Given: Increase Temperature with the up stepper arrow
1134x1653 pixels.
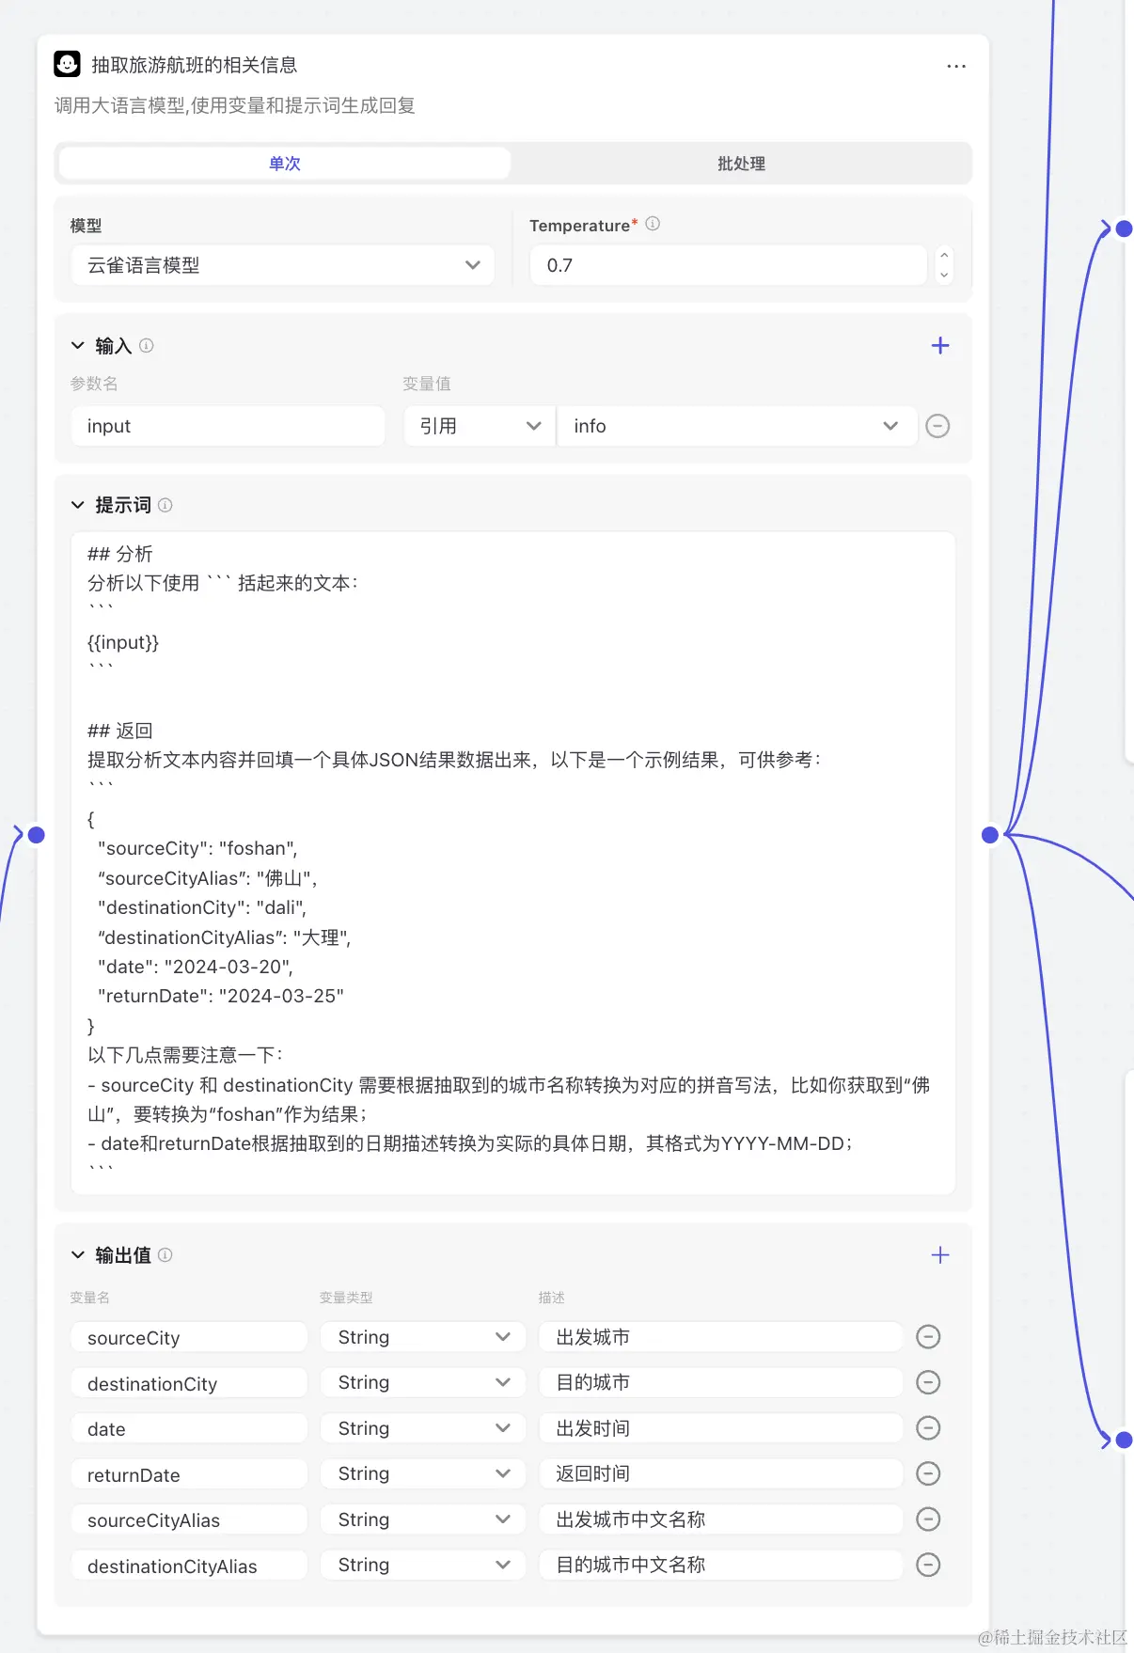Looking at the screenshot, I should click(x=944, y=255).
